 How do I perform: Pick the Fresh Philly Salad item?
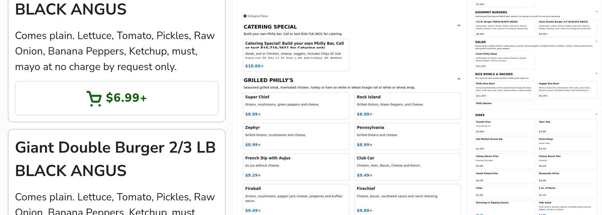coord(504,60)
